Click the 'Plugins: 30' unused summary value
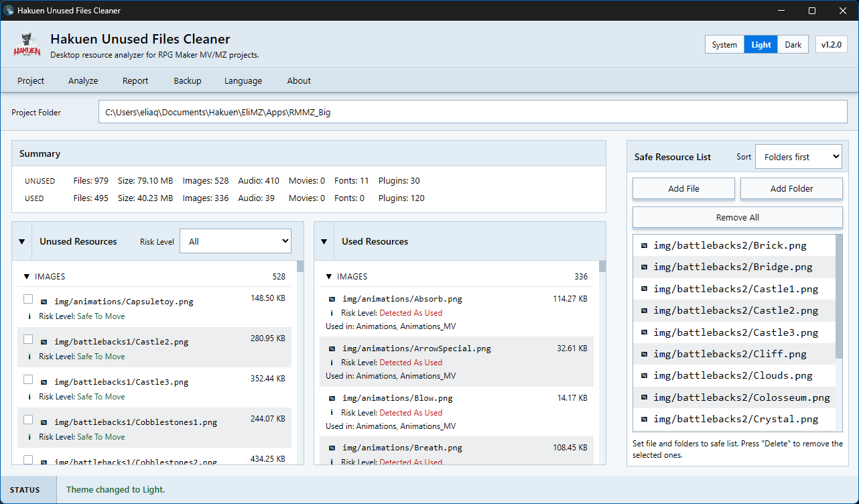 tap(399, 181)
